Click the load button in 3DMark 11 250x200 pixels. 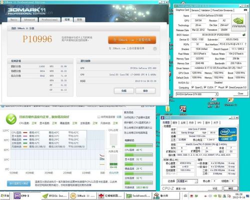pyautogui.click(x=124, y=91)
